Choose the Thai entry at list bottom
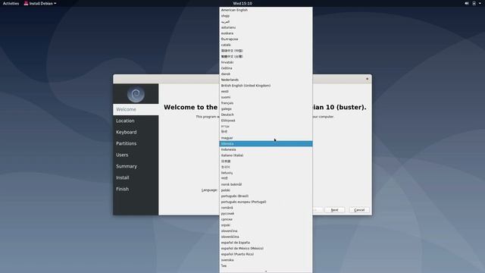 tap(266, 265)
